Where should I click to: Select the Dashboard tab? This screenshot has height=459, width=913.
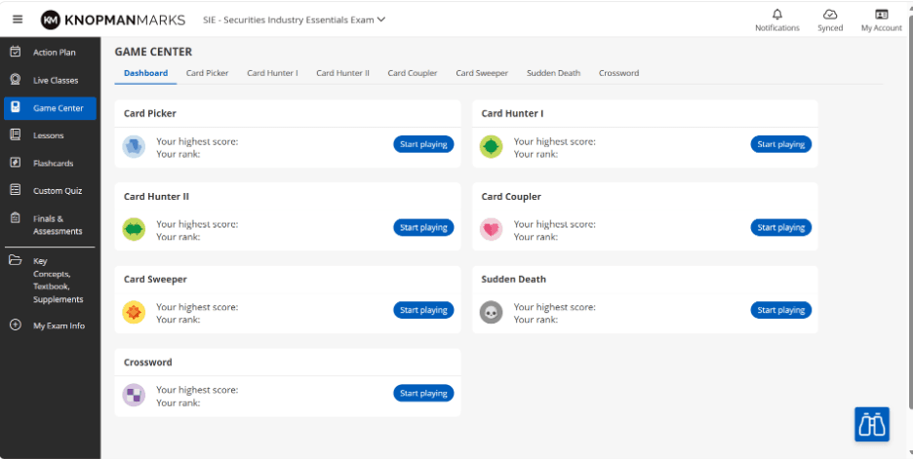click(x=145, y=73)
